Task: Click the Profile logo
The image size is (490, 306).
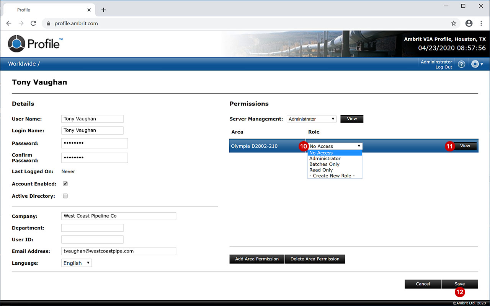Action: point(35,43)
